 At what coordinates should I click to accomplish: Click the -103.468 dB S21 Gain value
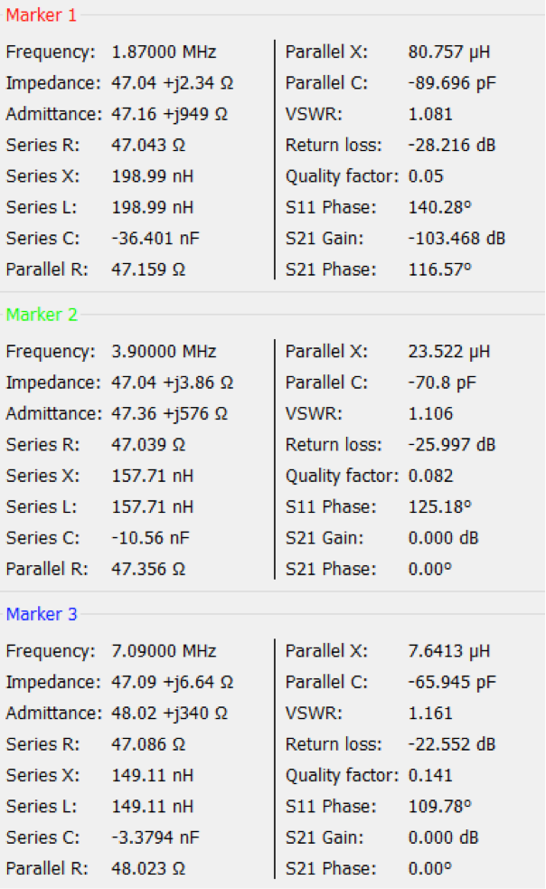tap(457, 239)
